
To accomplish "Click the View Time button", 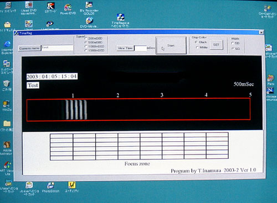I will (x=125, y=48).
